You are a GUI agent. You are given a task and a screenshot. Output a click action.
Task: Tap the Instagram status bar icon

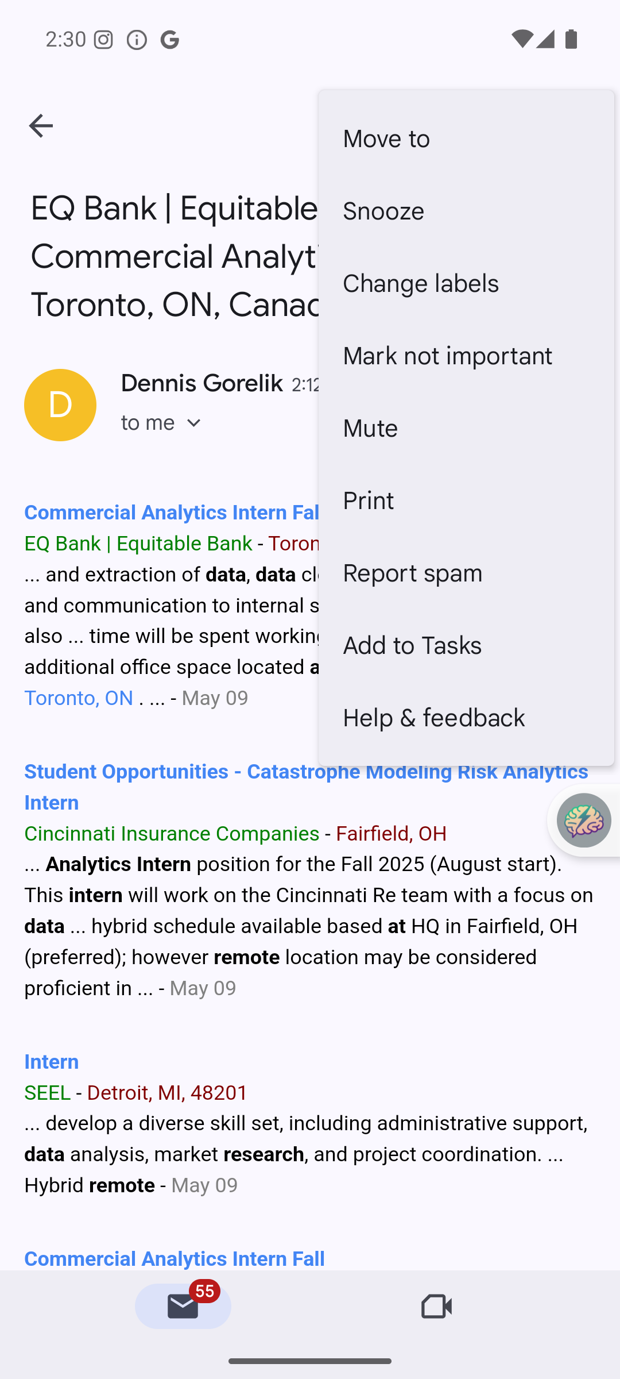103,40
